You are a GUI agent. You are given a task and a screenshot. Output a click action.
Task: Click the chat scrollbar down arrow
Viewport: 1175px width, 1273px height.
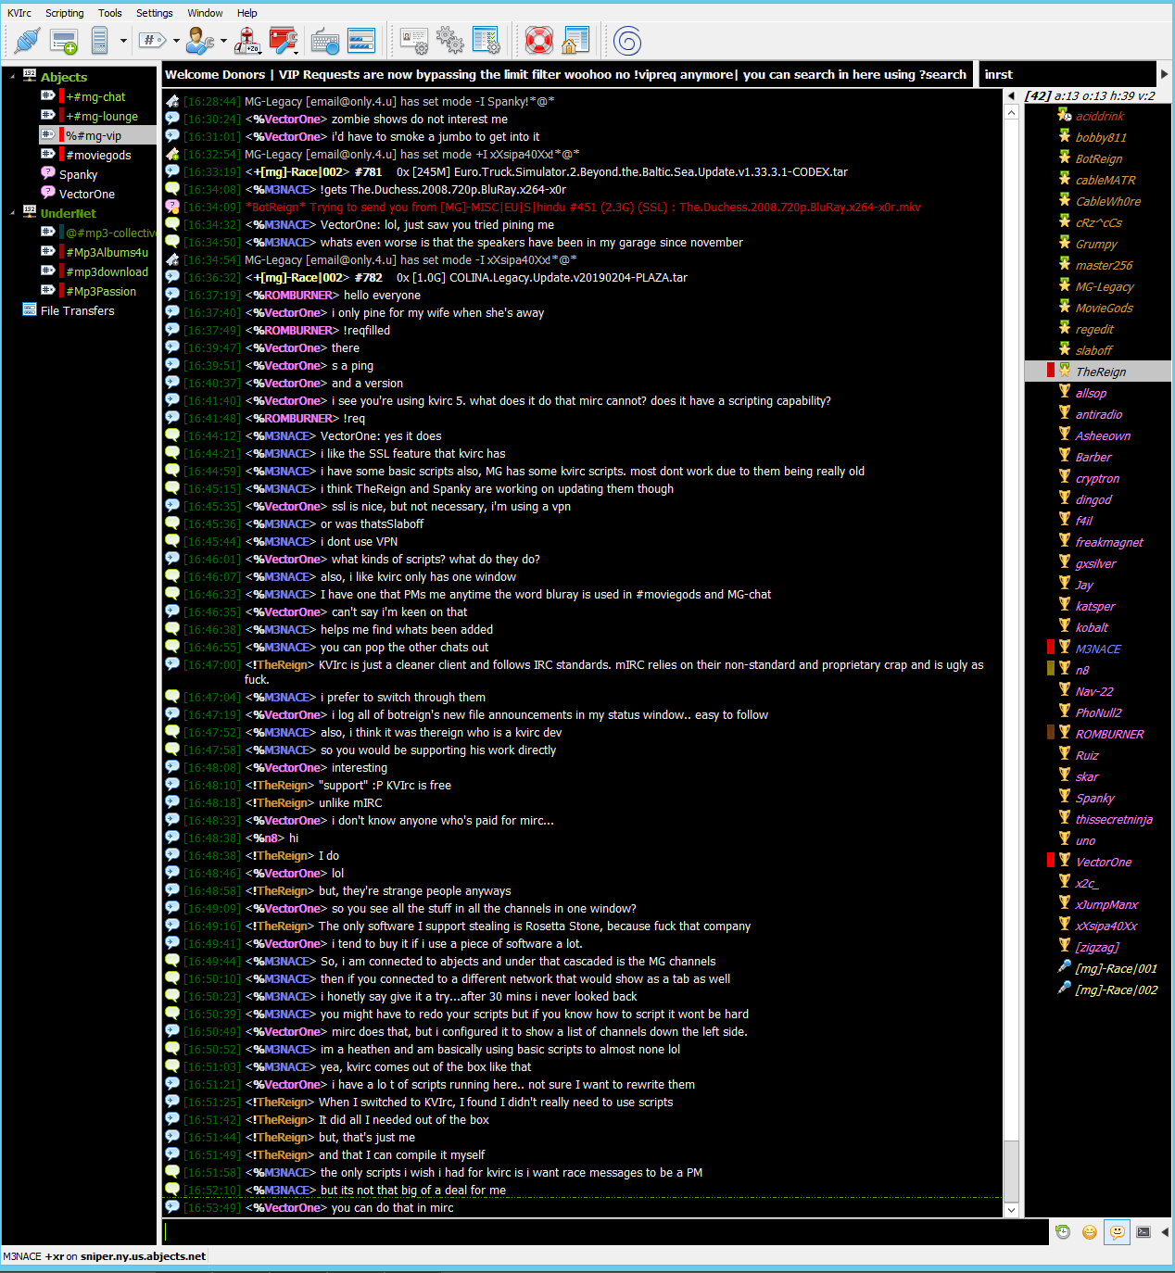pos(1012,1210)
